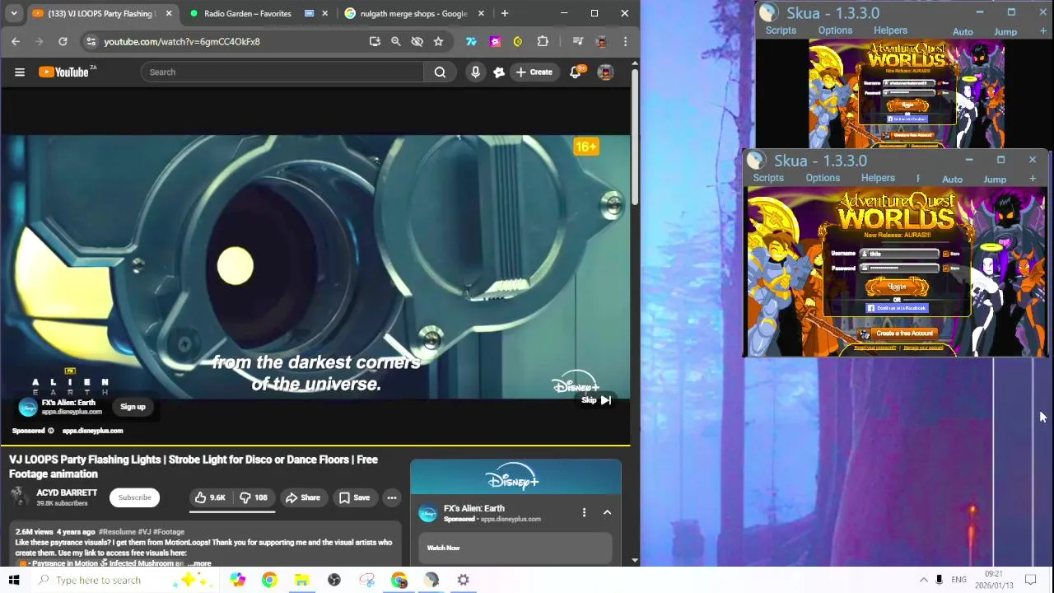Click Watch Now in the Disney+ ad panel
Viewport: 1054px width, 593px height.
pyautogui.click(x=515, y=548)
